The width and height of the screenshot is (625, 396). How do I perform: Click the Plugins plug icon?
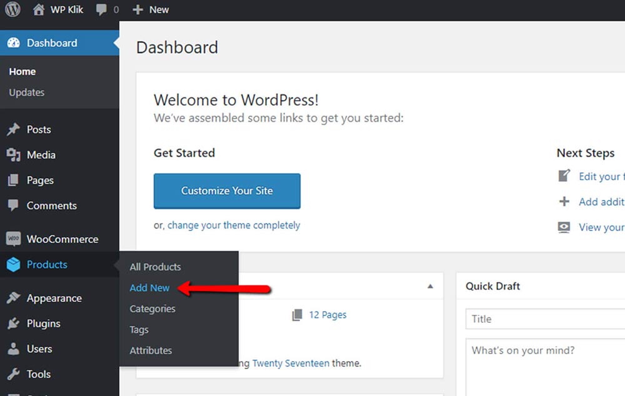[13, 323]
